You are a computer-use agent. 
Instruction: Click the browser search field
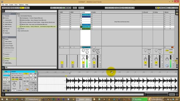(31, 11)
